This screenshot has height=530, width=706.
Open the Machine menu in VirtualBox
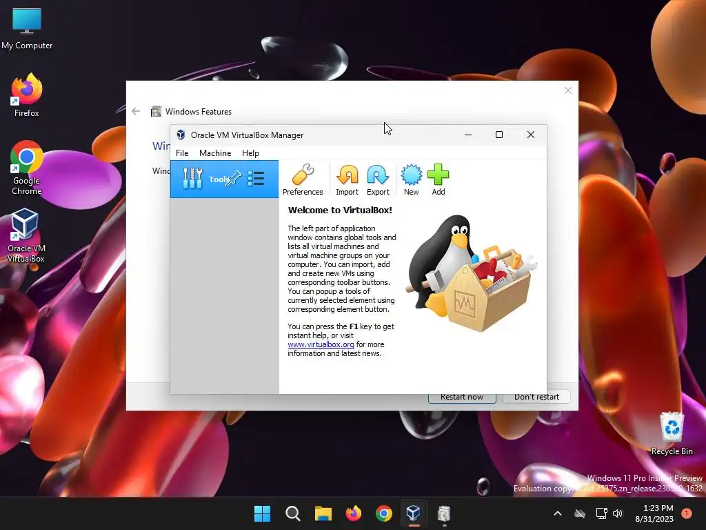pyautogui.click(x=215, y=153)
